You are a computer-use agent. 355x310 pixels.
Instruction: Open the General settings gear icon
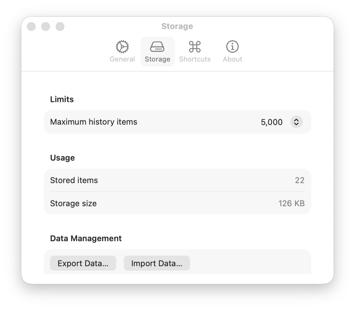(x=122, y=46)
